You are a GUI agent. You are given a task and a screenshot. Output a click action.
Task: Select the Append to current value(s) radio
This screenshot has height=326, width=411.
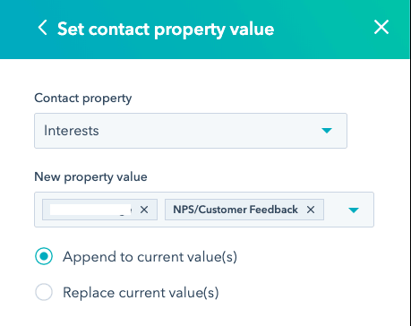(44, 256)
